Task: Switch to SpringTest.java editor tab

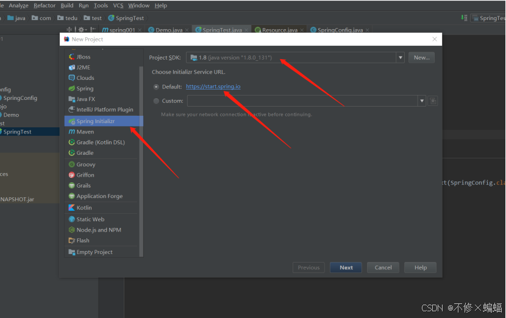Action: 221,30
